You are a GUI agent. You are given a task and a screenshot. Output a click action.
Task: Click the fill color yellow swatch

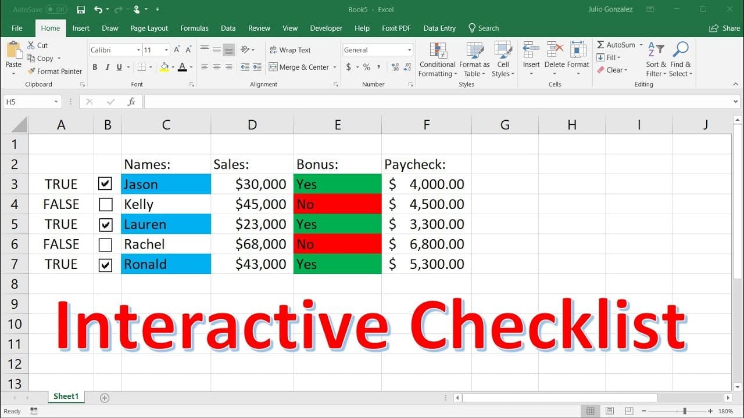coord(164,67)
